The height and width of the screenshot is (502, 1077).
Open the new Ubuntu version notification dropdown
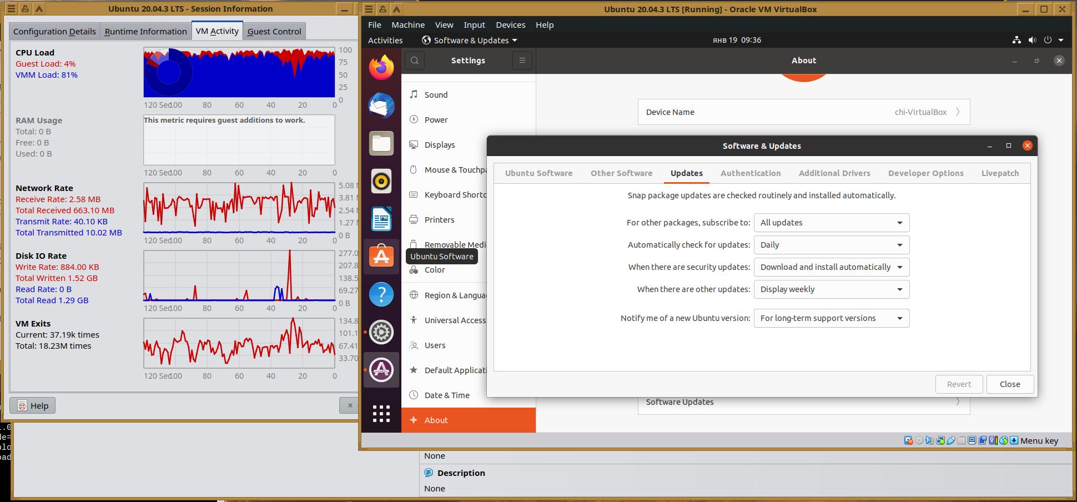click(832, 318)
